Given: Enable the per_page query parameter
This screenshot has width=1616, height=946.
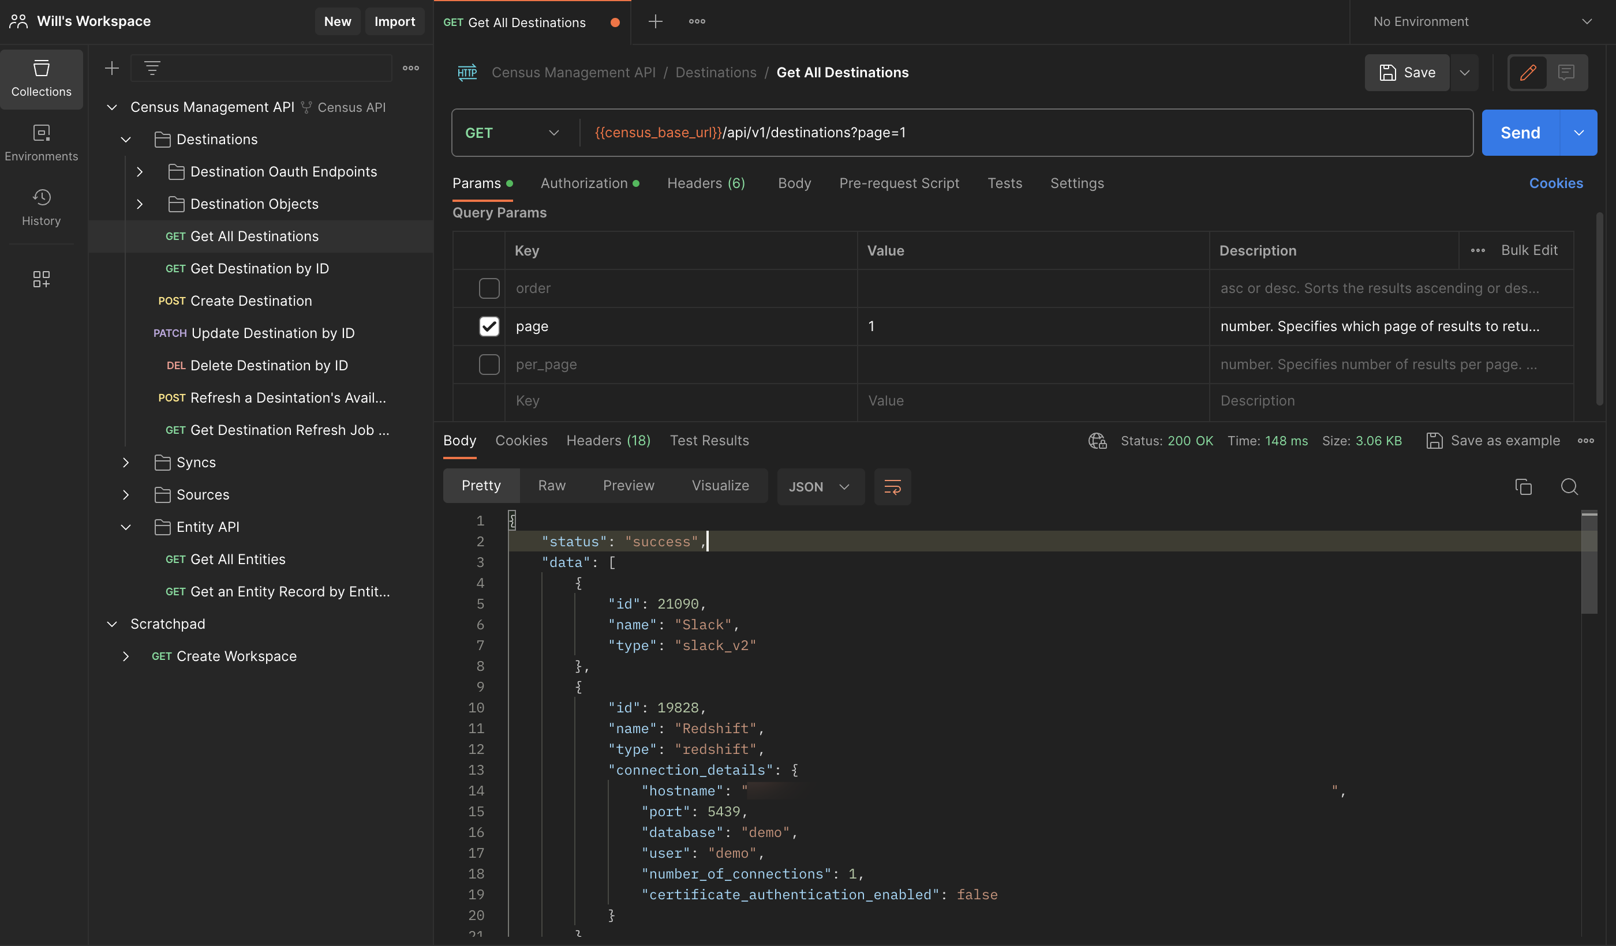Looking at the screenshot, I should tap(489, 364).
